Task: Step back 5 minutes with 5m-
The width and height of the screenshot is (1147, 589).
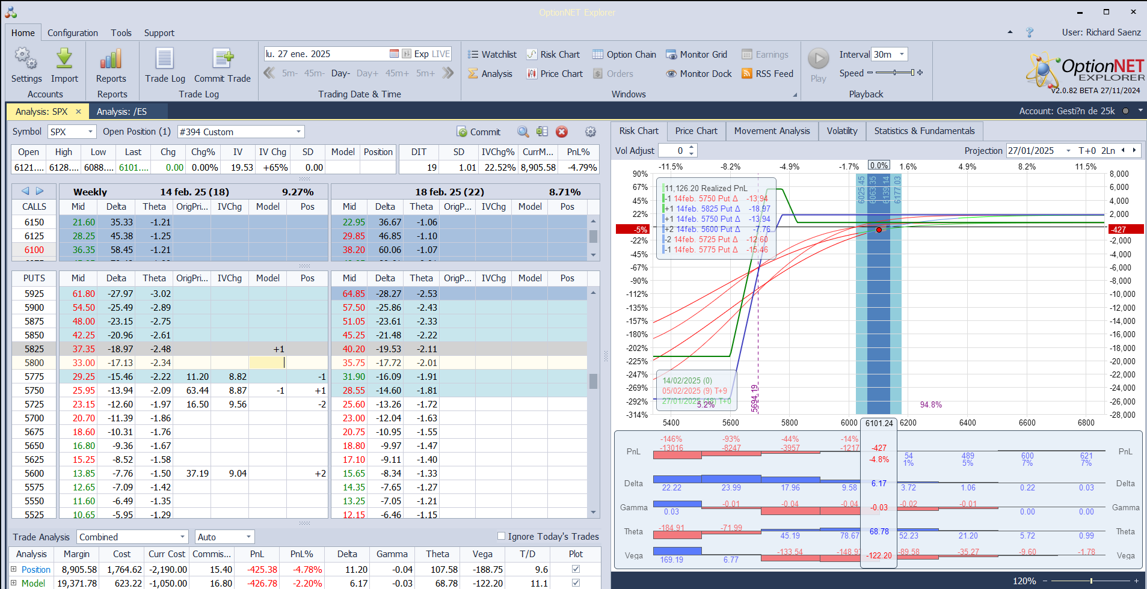Action: click(x=290, y=73)
